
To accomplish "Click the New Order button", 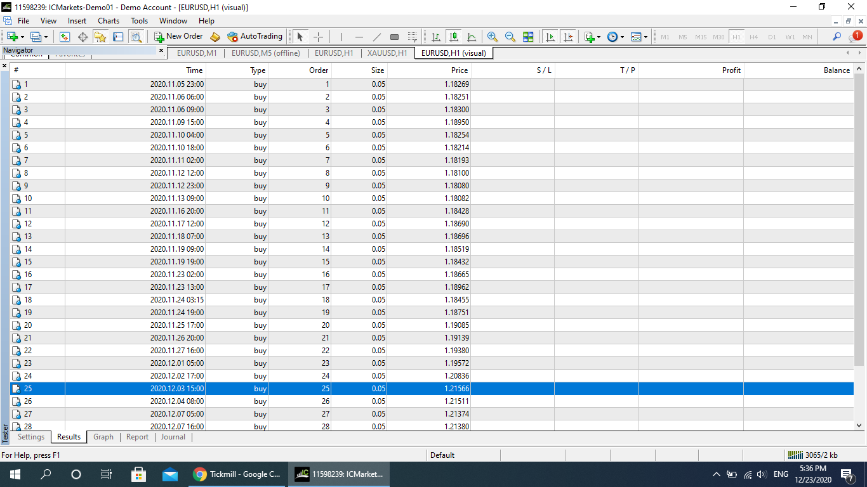I will point(179,37).
